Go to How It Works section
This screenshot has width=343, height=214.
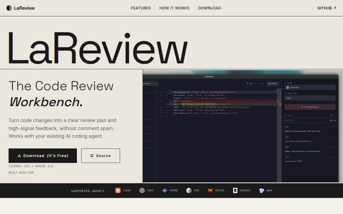(x=174, y=8)
